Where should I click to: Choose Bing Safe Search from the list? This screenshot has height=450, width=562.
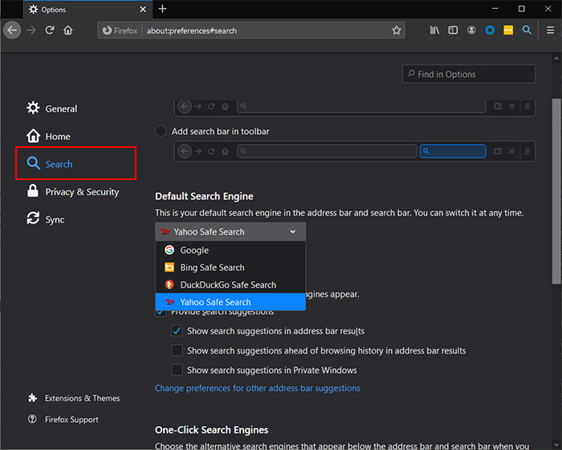point(230,268)
